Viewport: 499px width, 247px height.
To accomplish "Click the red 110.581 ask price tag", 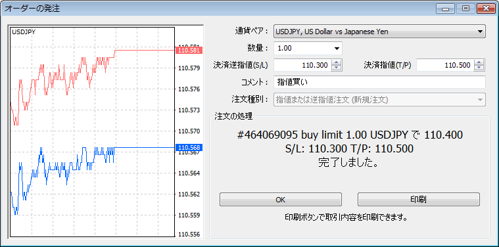I will [189, 50].
